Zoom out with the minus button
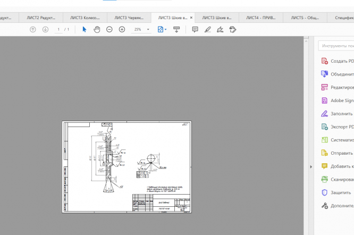 109,29
